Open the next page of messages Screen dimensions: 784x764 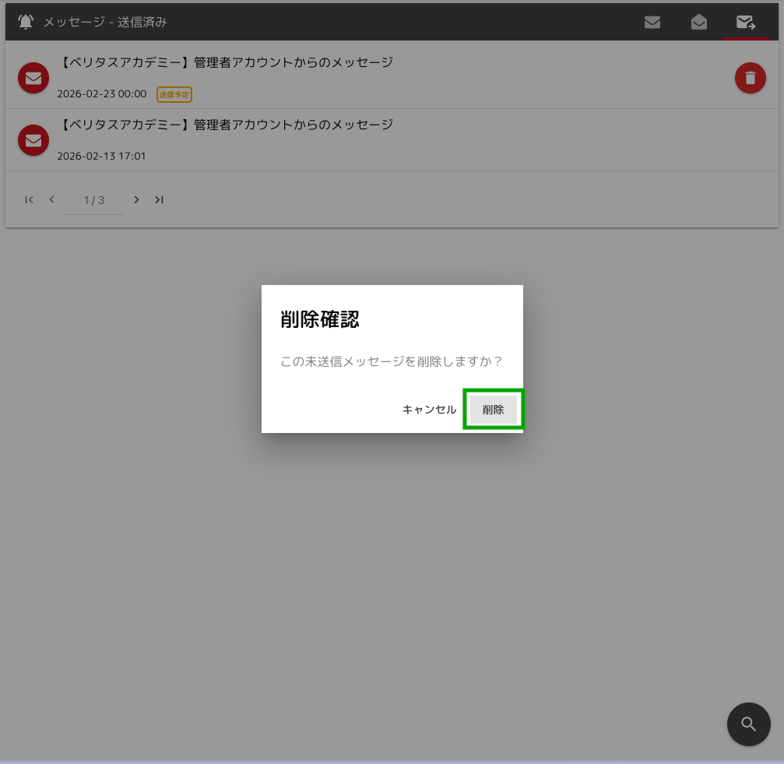click(x=136, y=199)
